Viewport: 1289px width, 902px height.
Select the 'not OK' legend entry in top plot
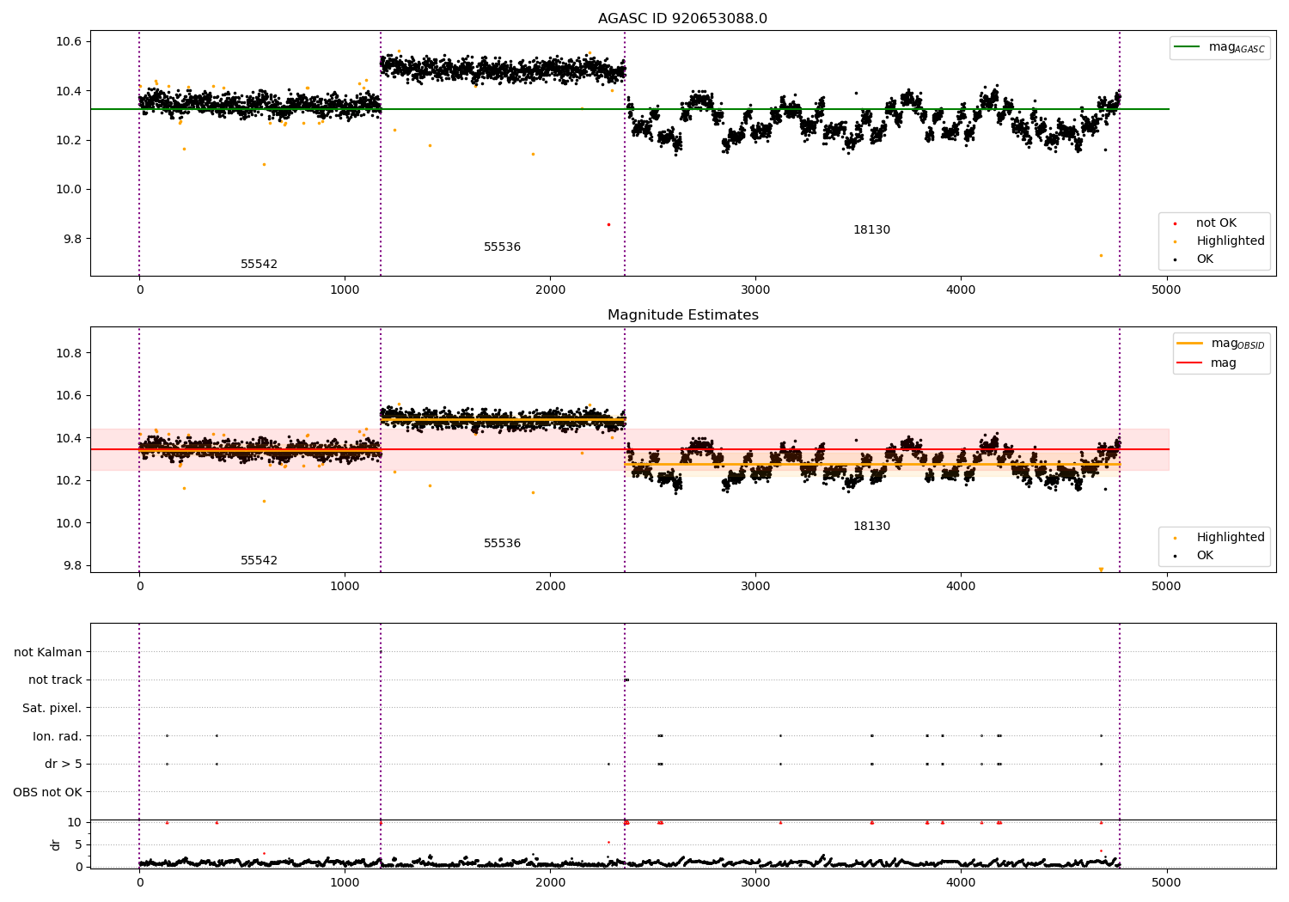coord(1216,223)
